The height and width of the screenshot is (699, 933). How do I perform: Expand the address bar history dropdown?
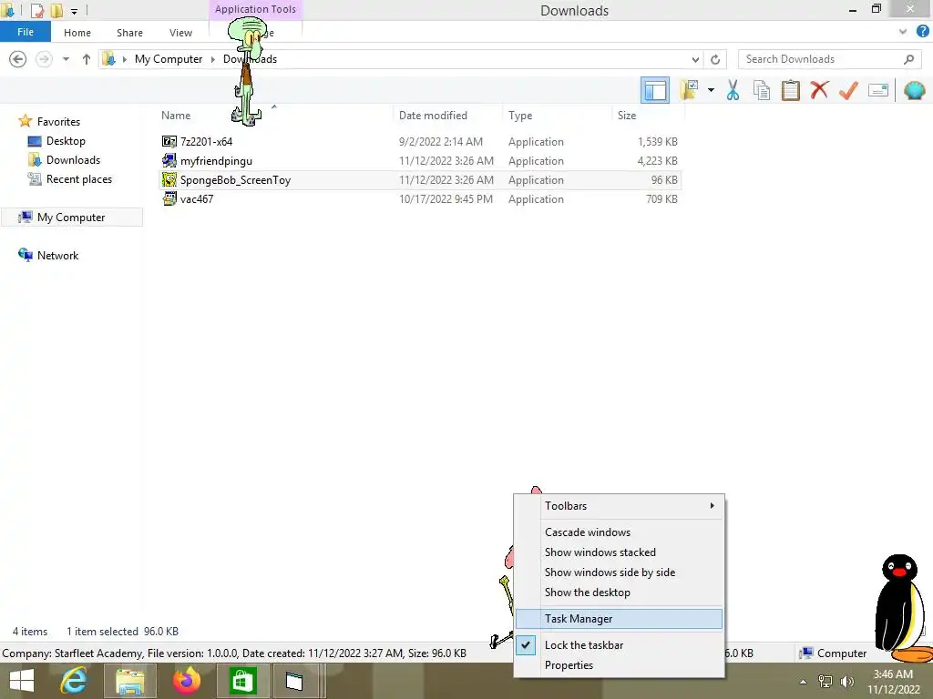[x=695, y=59]
